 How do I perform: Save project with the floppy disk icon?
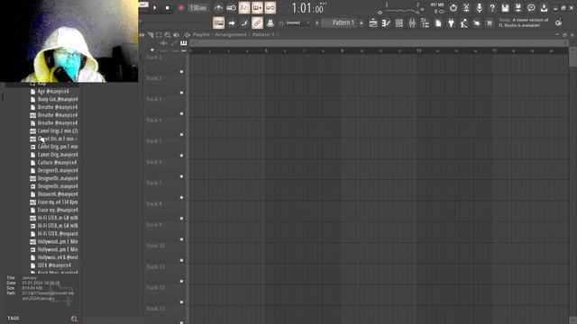[x=505, y=8]
